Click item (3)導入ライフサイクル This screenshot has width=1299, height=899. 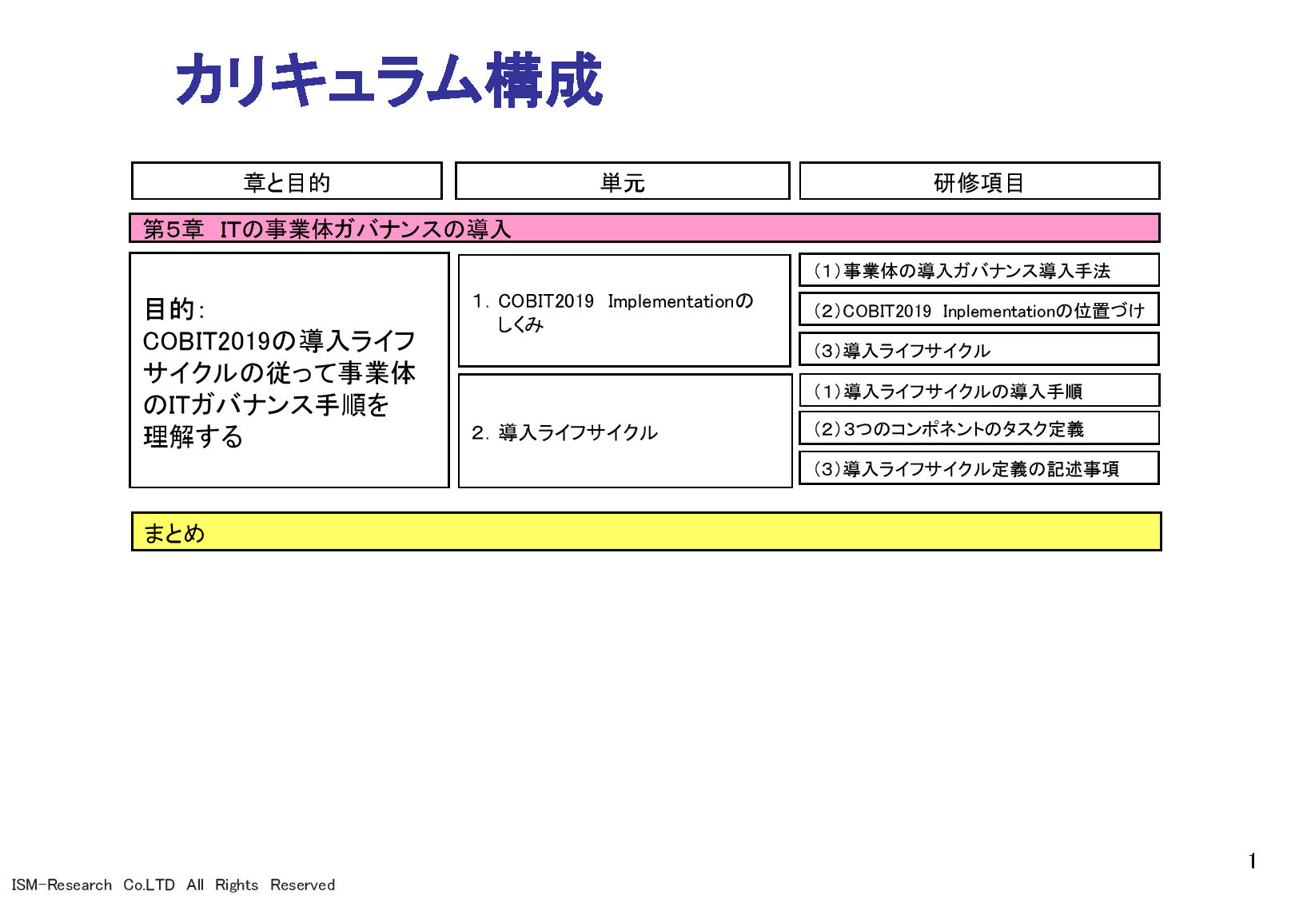(x=979, y=349)
